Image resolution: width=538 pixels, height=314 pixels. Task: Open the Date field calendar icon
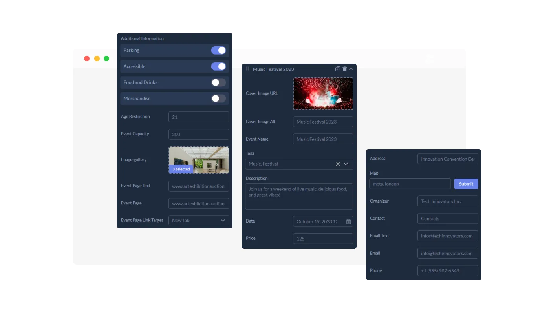348,221
